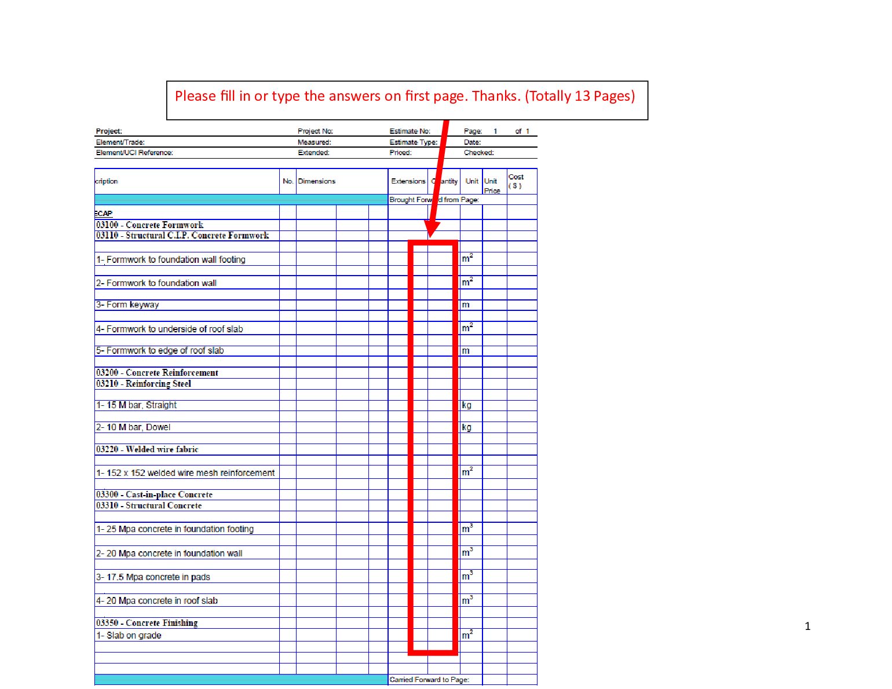Click quantity cell for 20 Mpa foundation wall

pos(444,553)
